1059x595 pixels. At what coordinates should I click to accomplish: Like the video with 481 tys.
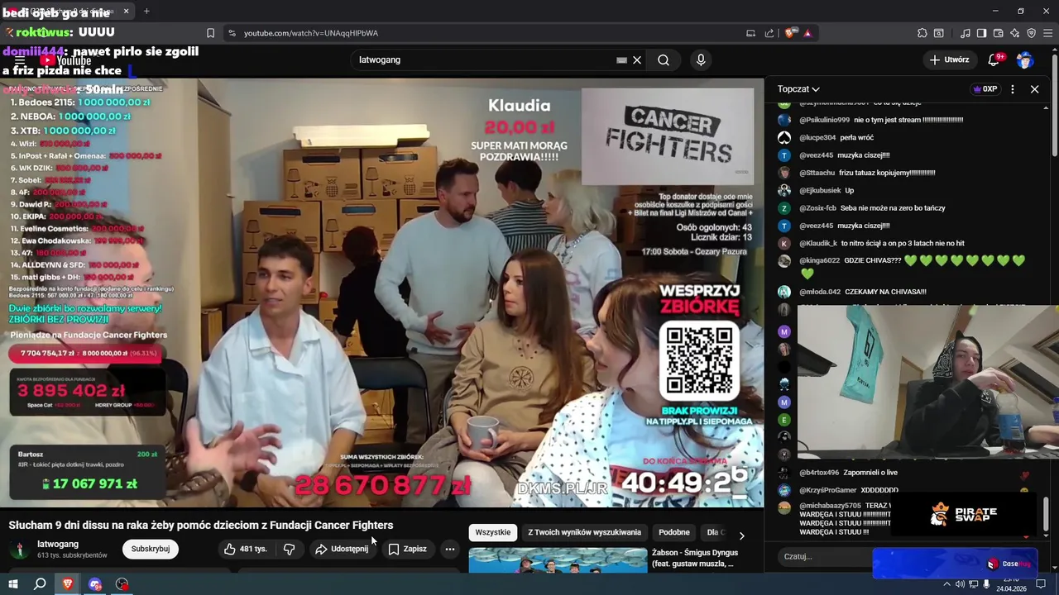(245, 549)
